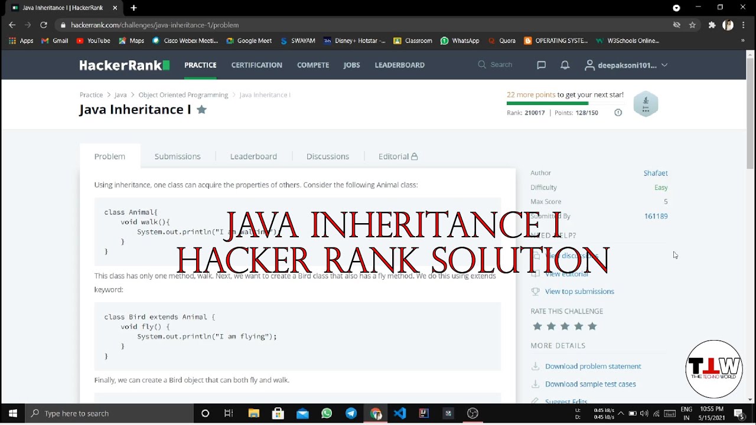Viewport: 756px width, 425px height.
Task: Open Quora bookmark
Action: tap(501, 41)
